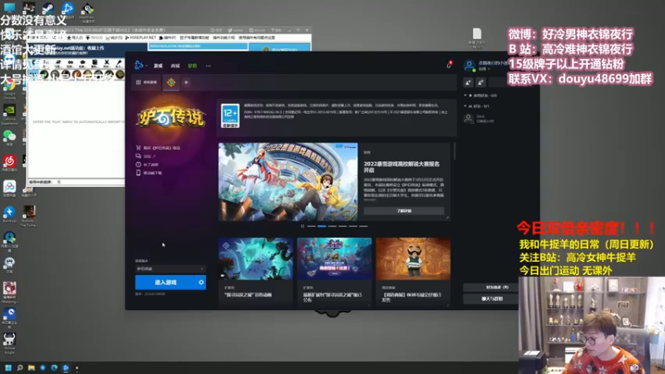
Task: Collapse the favorites friends group
Action: (465, 96)
